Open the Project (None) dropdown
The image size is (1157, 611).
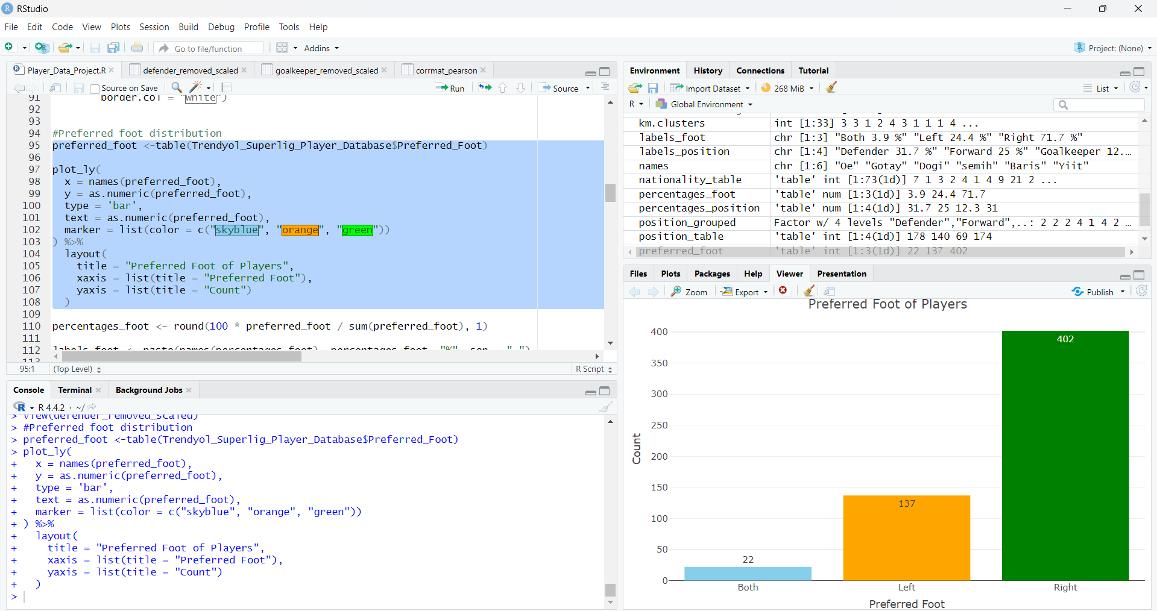point(1113,48)
